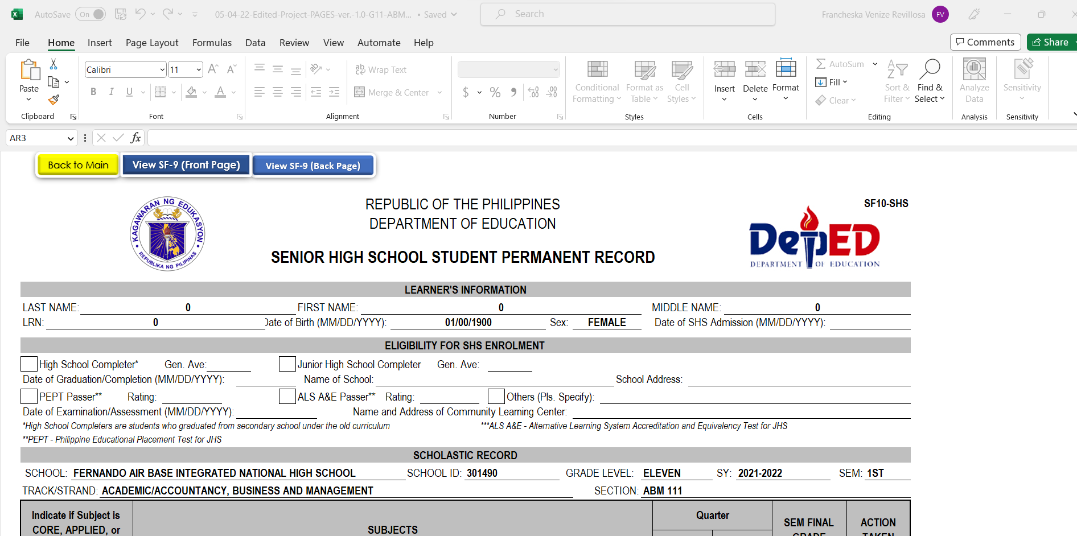This screenshot has height=536, width=1077.
Task: Switch to the Insert tab
Action: click(x=100, y=43)
